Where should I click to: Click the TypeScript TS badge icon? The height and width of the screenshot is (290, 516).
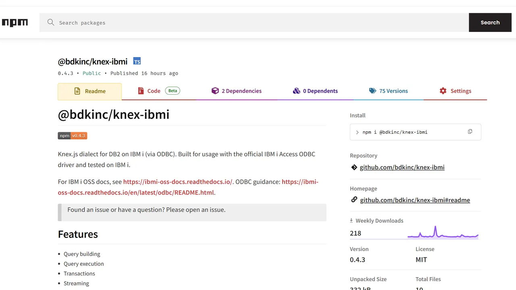[x=137, y=61]
